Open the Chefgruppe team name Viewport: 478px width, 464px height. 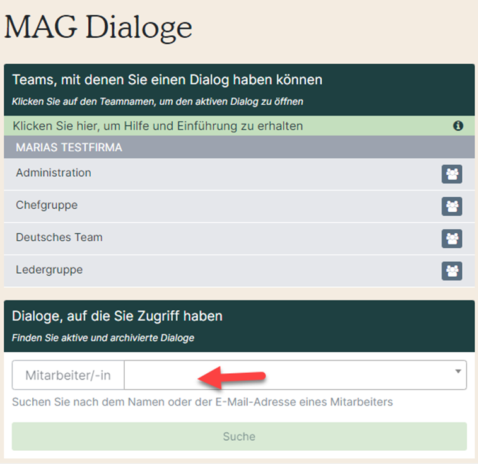point(47,205)
